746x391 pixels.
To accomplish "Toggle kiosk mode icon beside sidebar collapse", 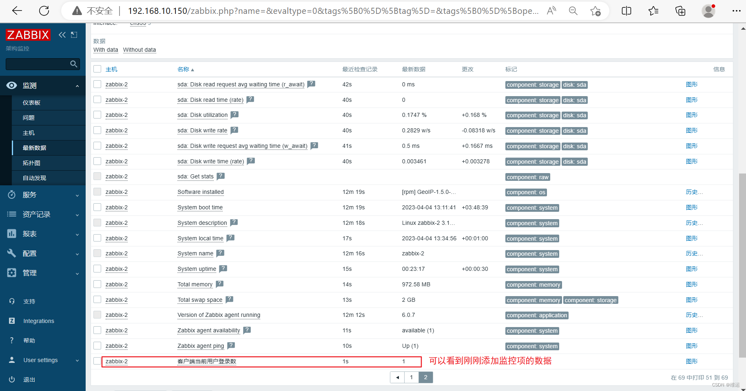I will (x=74, y=35).
